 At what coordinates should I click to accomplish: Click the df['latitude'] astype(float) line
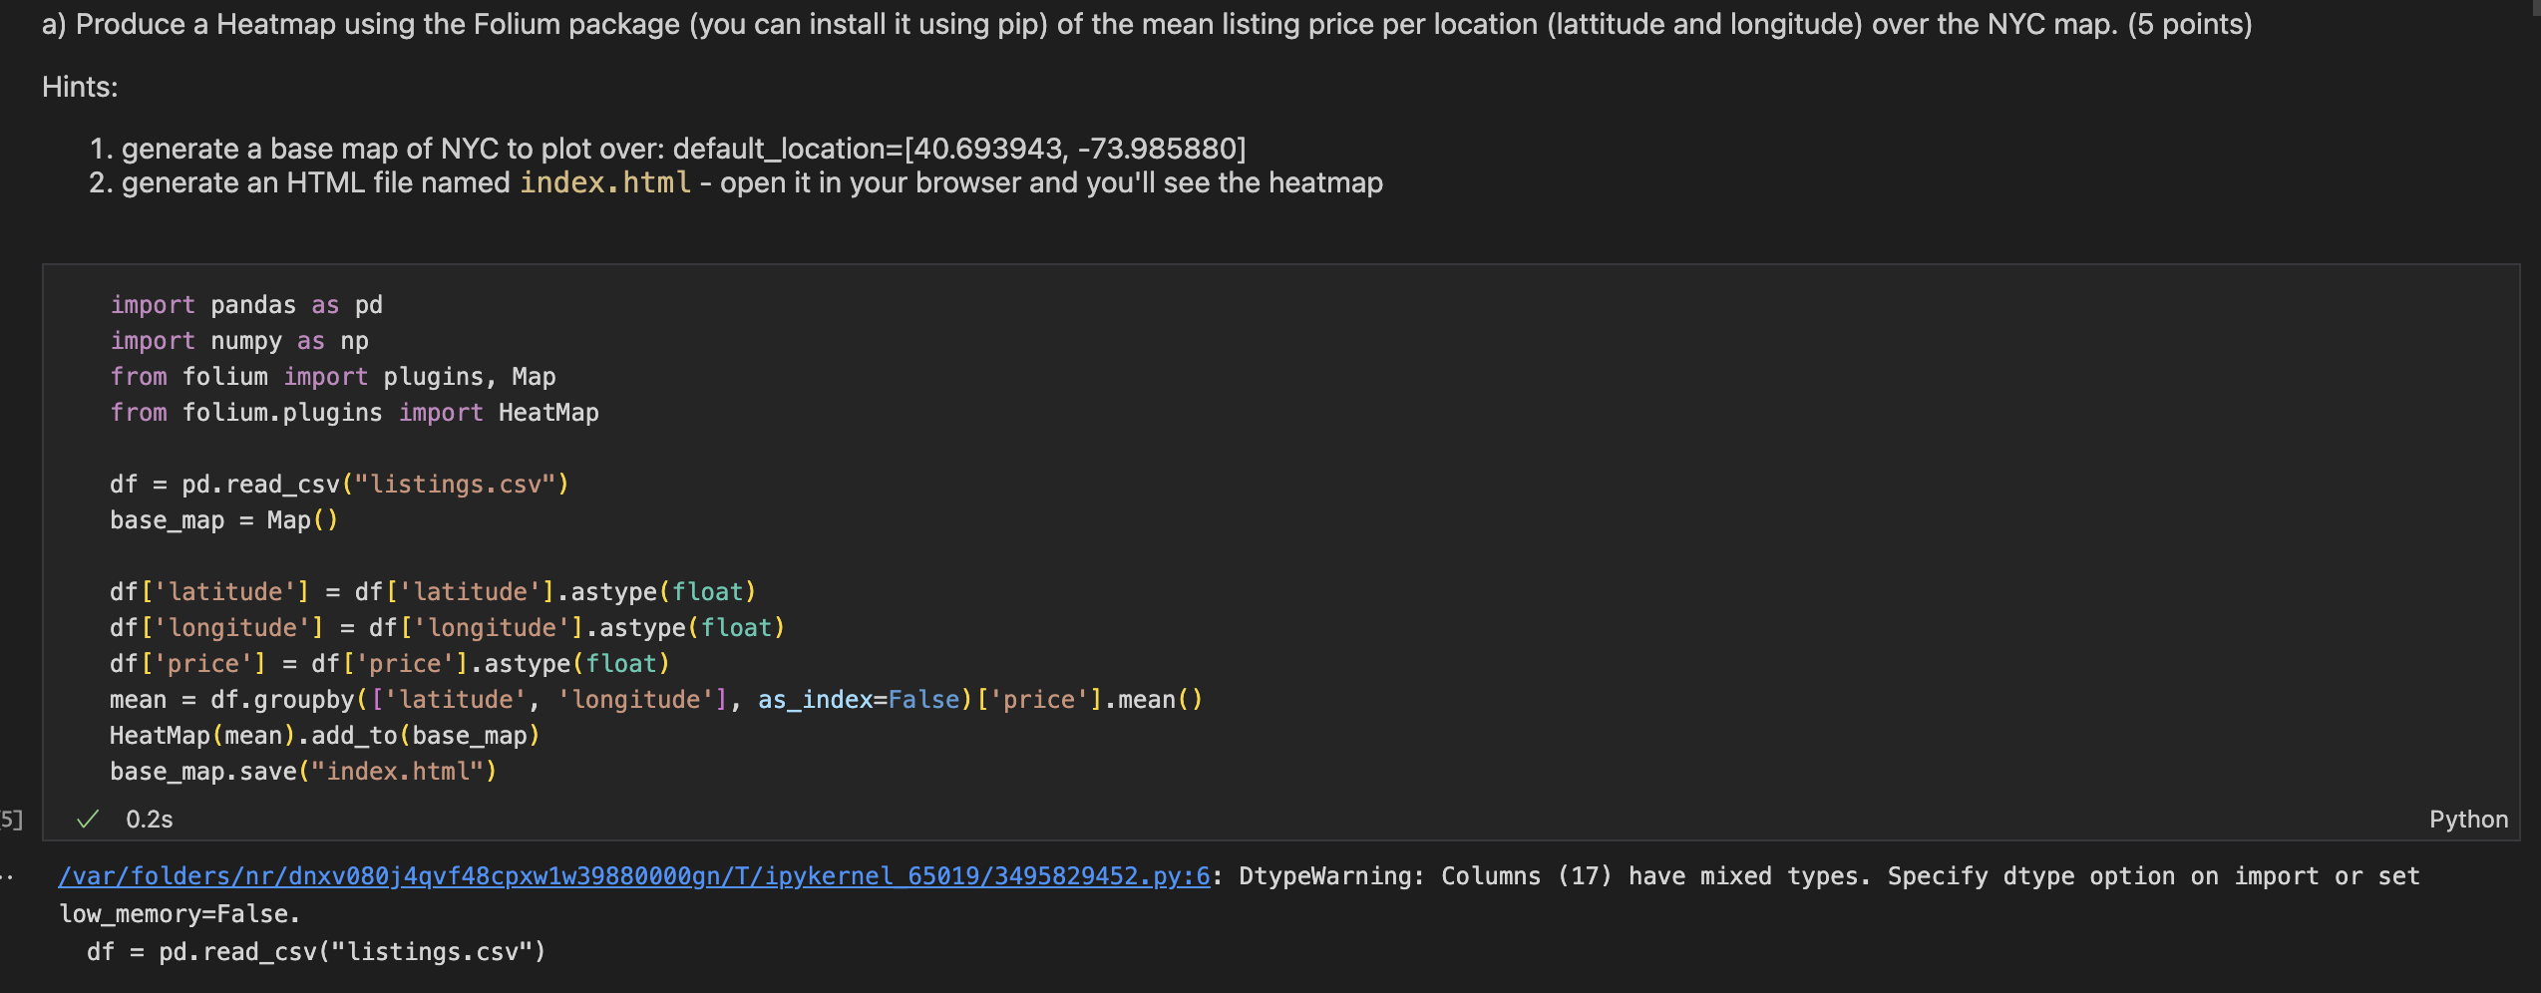pos(433,592)
